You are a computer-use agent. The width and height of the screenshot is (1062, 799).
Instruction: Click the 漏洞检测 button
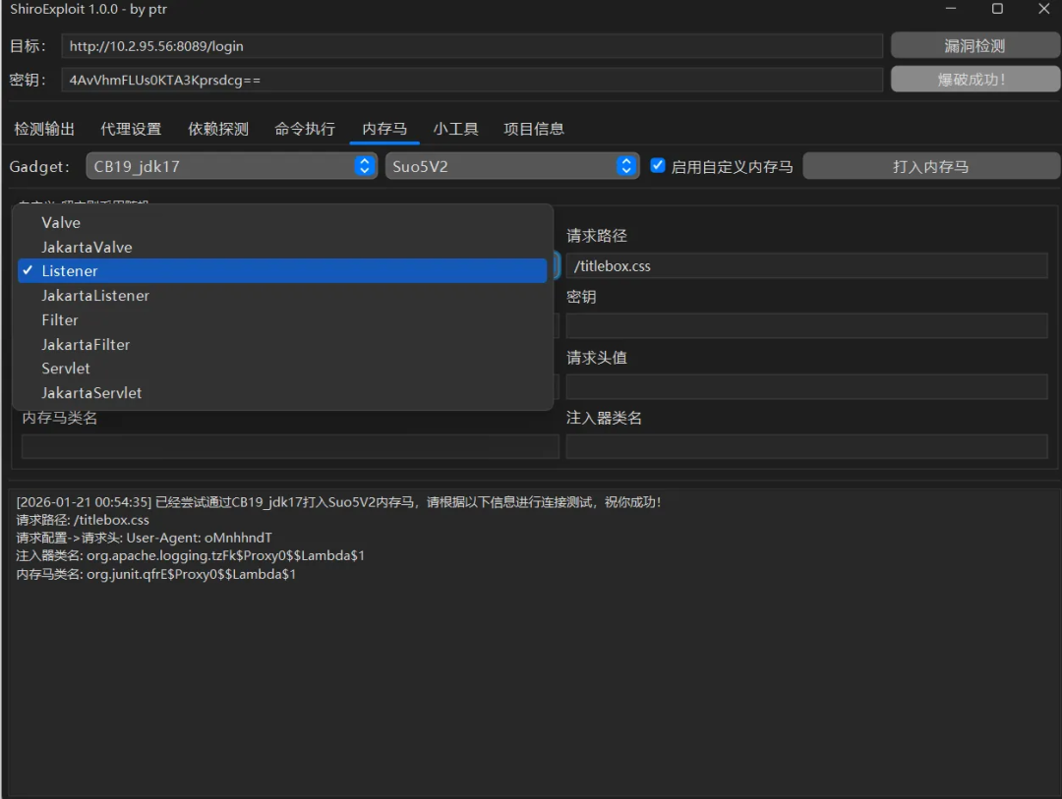tap(974, 46)
